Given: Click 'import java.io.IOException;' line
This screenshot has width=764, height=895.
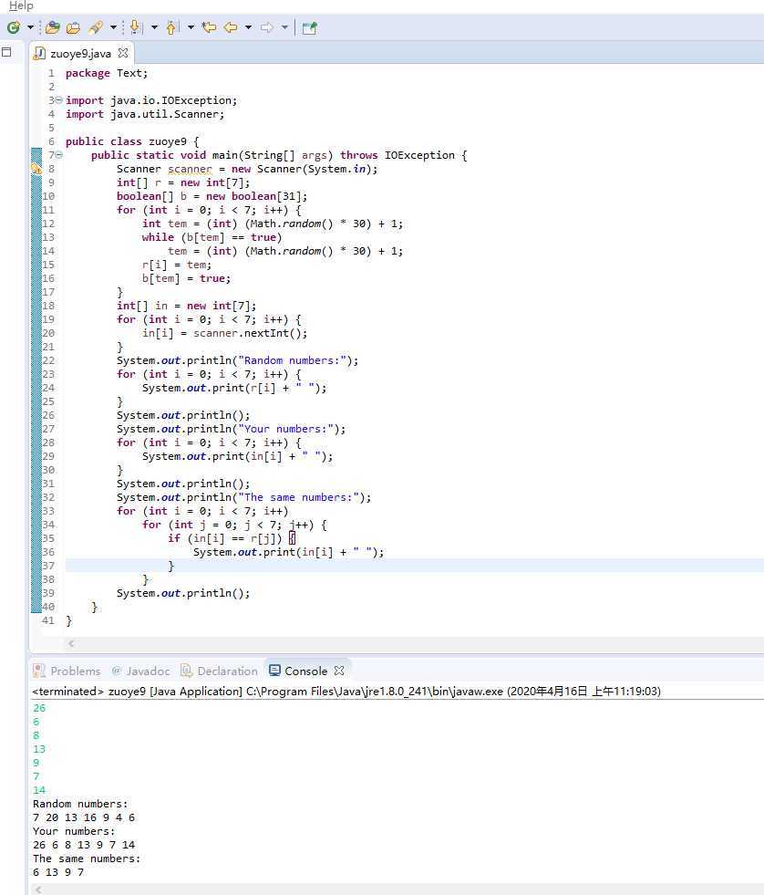Looking at the screenshot, I should coord(151,100).
